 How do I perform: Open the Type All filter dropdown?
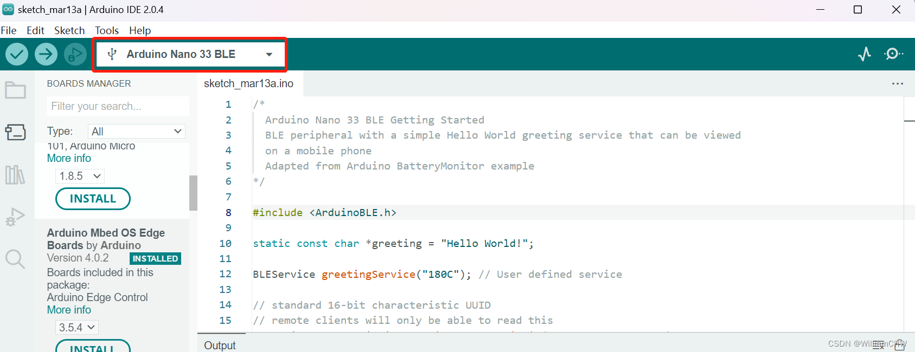pos(137,131)
